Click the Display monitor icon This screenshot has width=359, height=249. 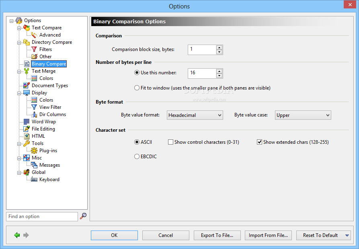[x=27, y=93]
